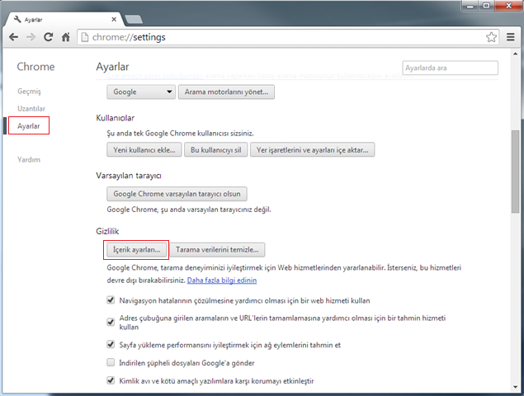The height and width of the screenshot is (396, 524).
Task: Click text Google Chrome, şu anda varsayılan tarayıcınız değil
Action: coord(189,210)
